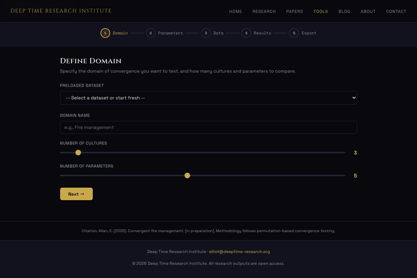Image resolution: width=417 pixels, height=278 pixels.
Task: Go to the Research page
Action: click(x=264, y=11)
